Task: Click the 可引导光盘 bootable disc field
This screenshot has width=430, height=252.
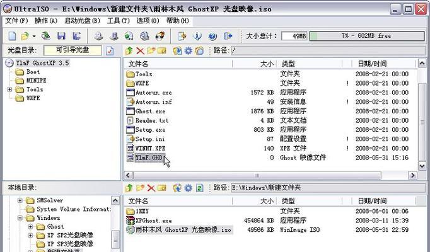Action: pyautogui.click(x=73, y=50)
